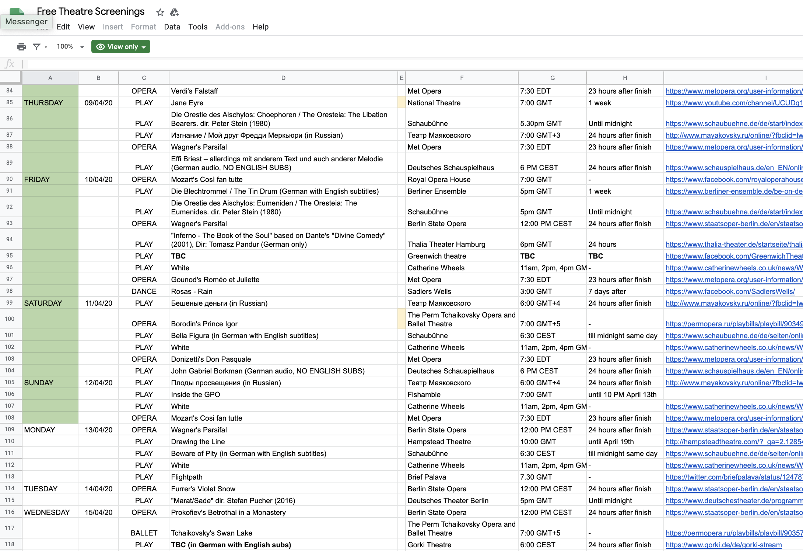Select the Flightpath cell

click(x=283, y=477)
